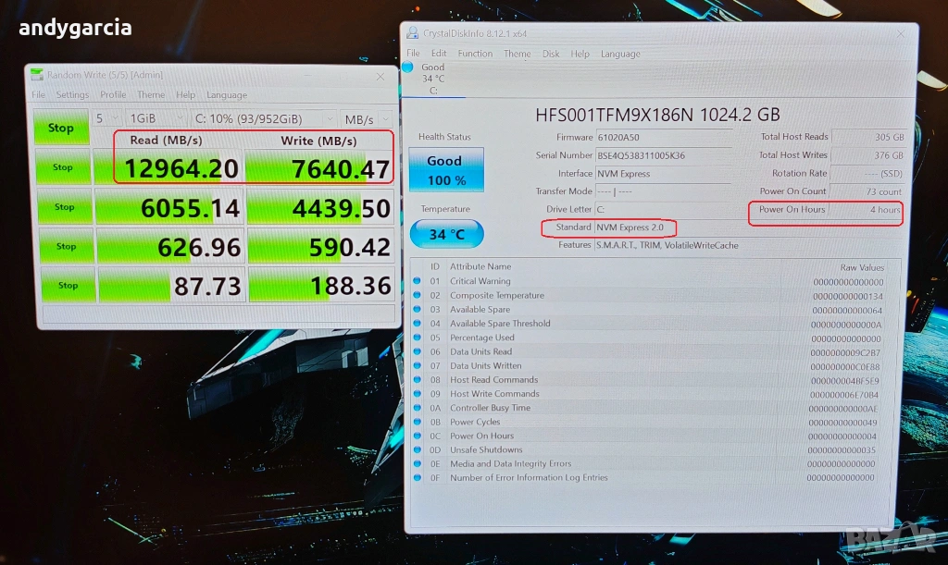This screenshot has height=565, width=948.
Task: Click Total Host Writes value 376 GB
Action: [868, 155]
